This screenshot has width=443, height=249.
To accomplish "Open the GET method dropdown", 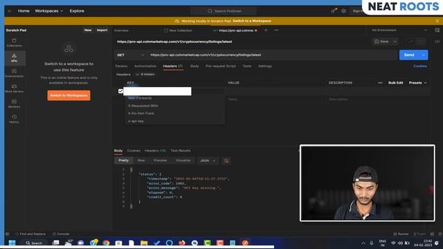I will pyautogui.click(x=131, y=55).
